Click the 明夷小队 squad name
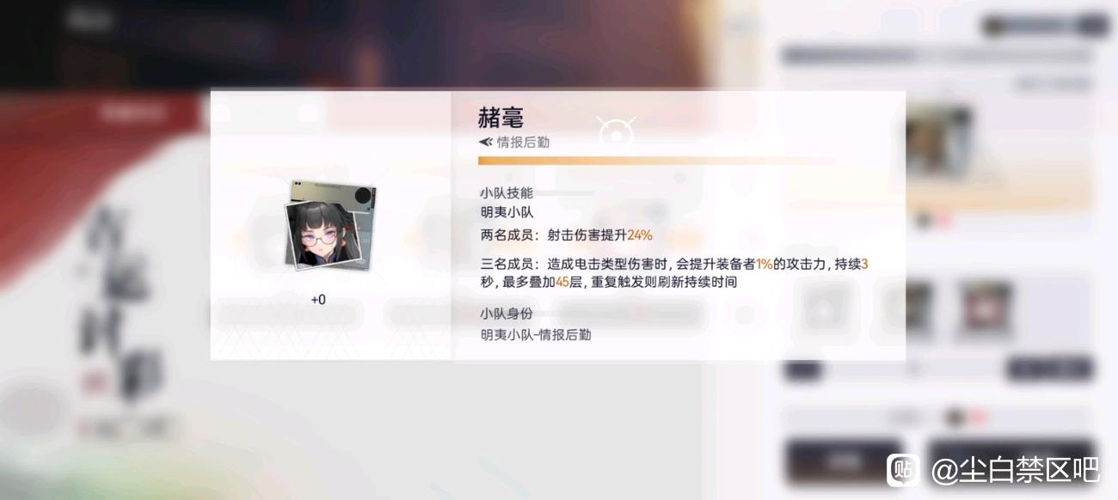1118x500 pixels. [x=507, y=213]
